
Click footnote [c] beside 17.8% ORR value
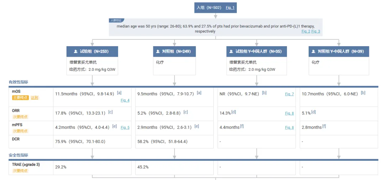point(110,112)
